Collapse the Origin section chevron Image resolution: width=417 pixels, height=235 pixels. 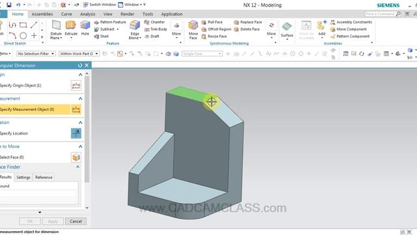tap(80, 74)
